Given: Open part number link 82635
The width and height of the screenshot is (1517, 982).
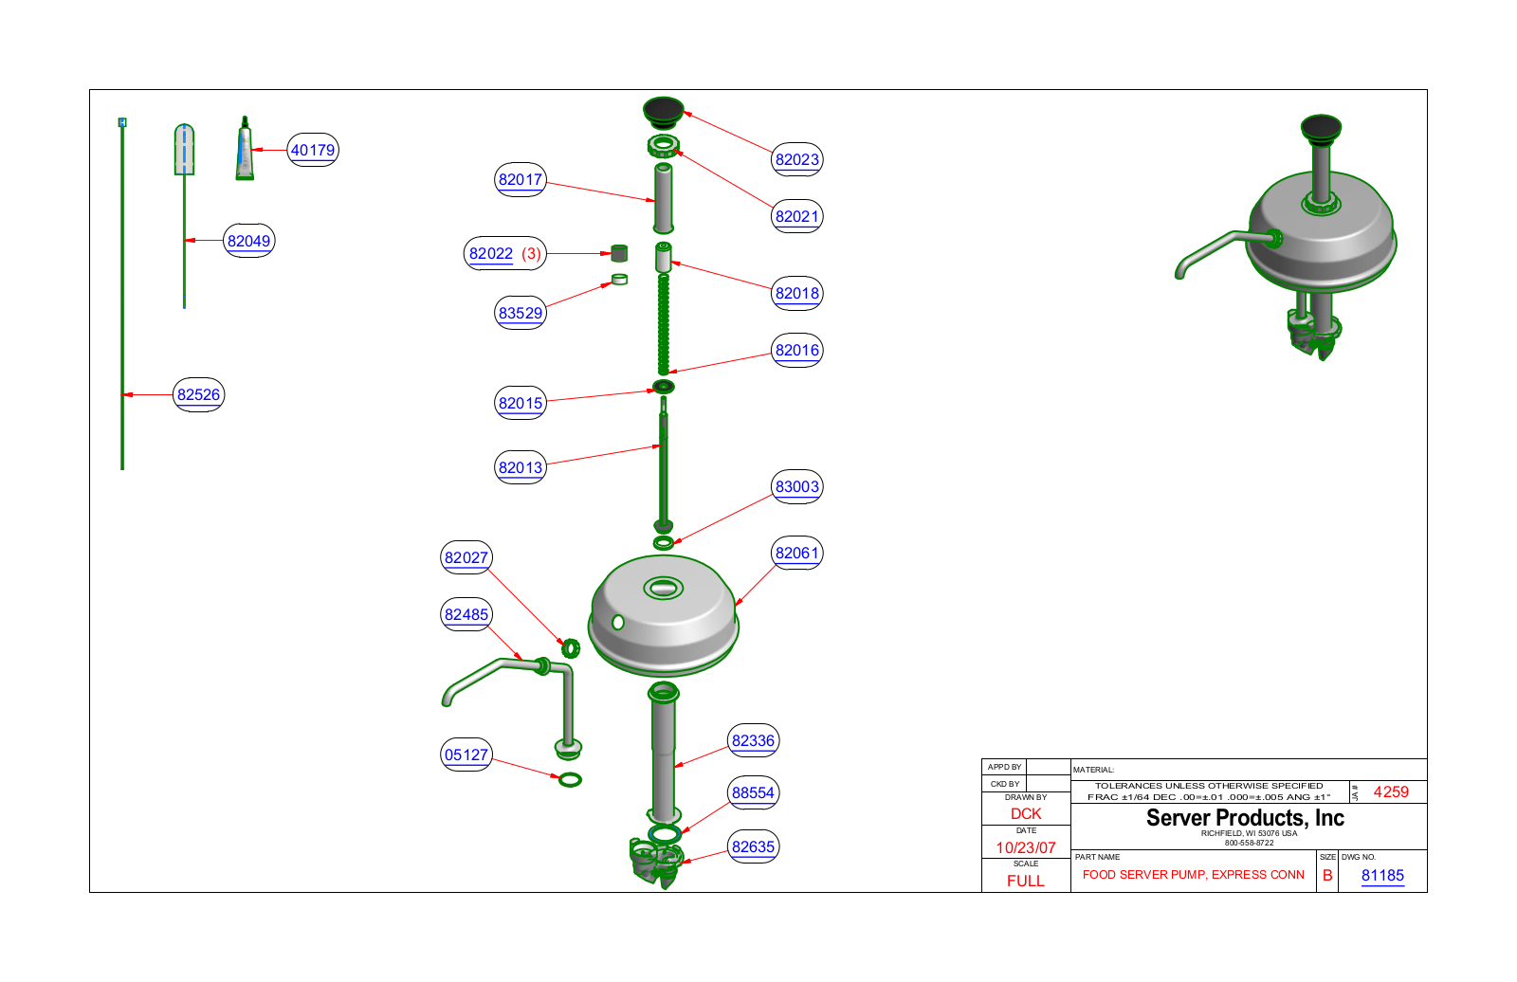Looking at the screenshot, I should click(754, 846).
